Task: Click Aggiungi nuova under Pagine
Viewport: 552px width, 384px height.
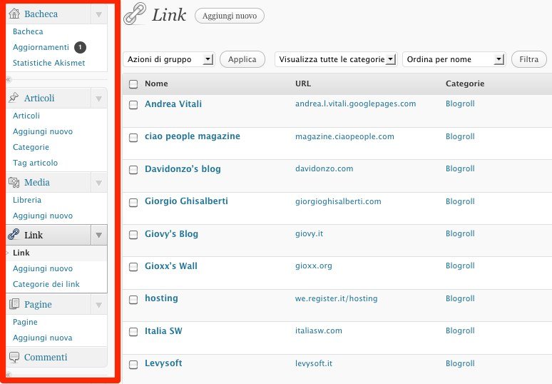Action: click(42, 338)
